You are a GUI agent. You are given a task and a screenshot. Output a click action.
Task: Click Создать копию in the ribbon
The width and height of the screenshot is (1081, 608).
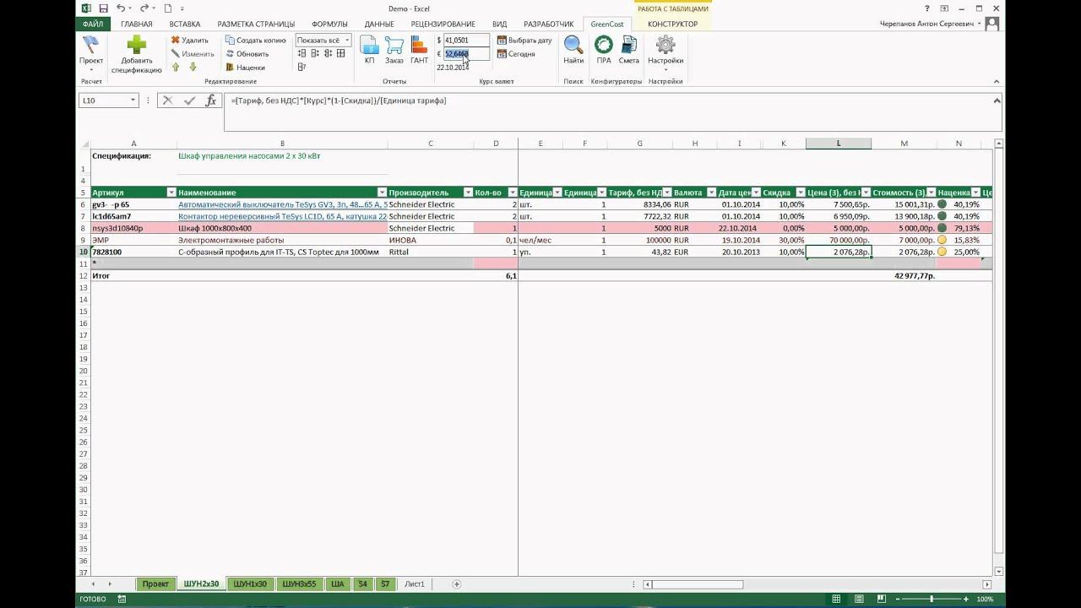[x=256, y=41]
